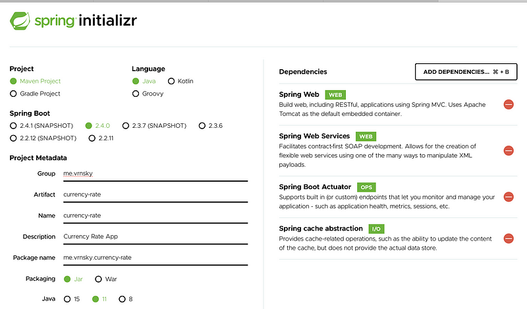527x309 pixels.
Task: Click the Add Dependencies button
Action: [466, 71]
